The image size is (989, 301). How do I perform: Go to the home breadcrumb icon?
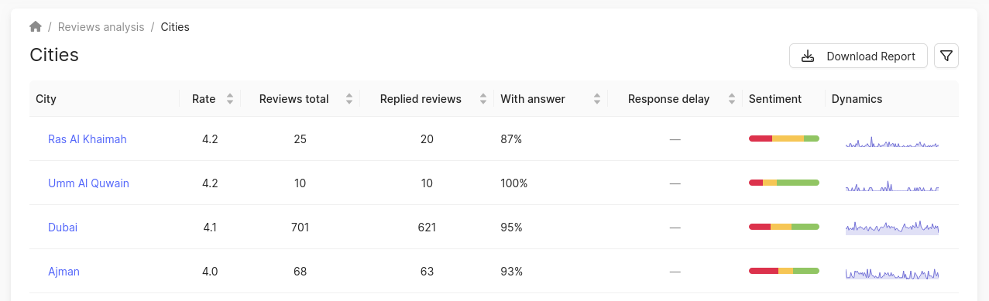pos(36,27)
